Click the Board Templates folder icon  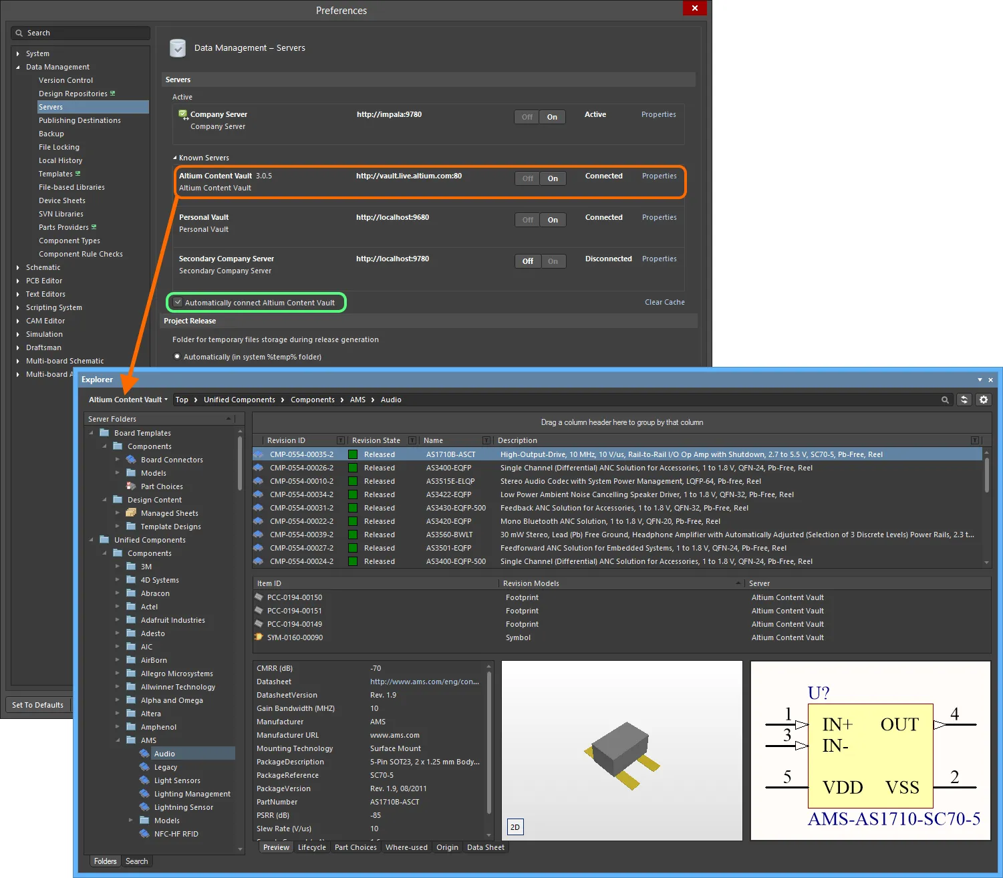coord(104,433)
